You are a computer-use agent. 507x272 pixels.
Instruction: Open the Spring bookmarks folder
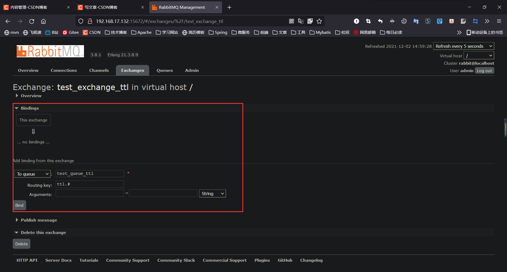(x=218, y=32)
